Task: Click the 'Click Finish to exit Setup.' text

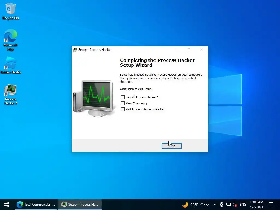Action: (136, 89)
